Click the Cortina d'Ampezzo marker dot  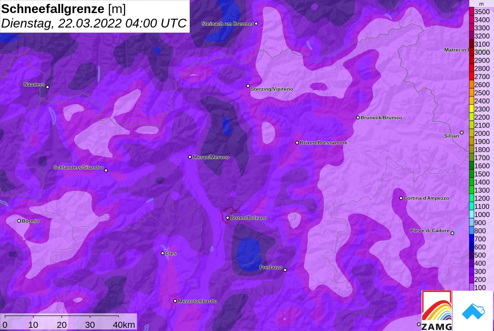(x=401, y=198)
